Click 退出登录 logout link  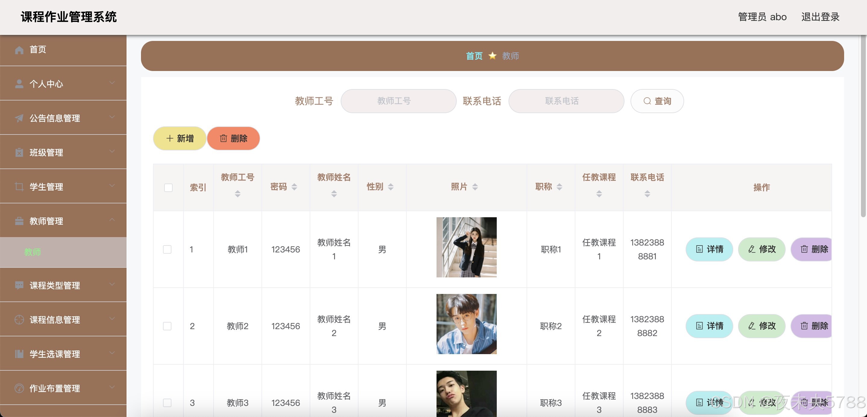(820, 17)
